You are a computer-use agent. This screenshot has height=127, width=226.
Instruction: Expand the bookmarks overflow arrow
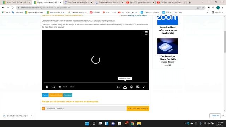click(x=208, y=13)
